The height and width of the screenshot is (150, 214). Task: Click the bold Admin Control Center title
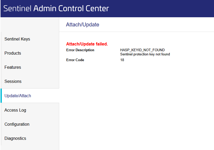pyautogui.click(x=71, y=9)
